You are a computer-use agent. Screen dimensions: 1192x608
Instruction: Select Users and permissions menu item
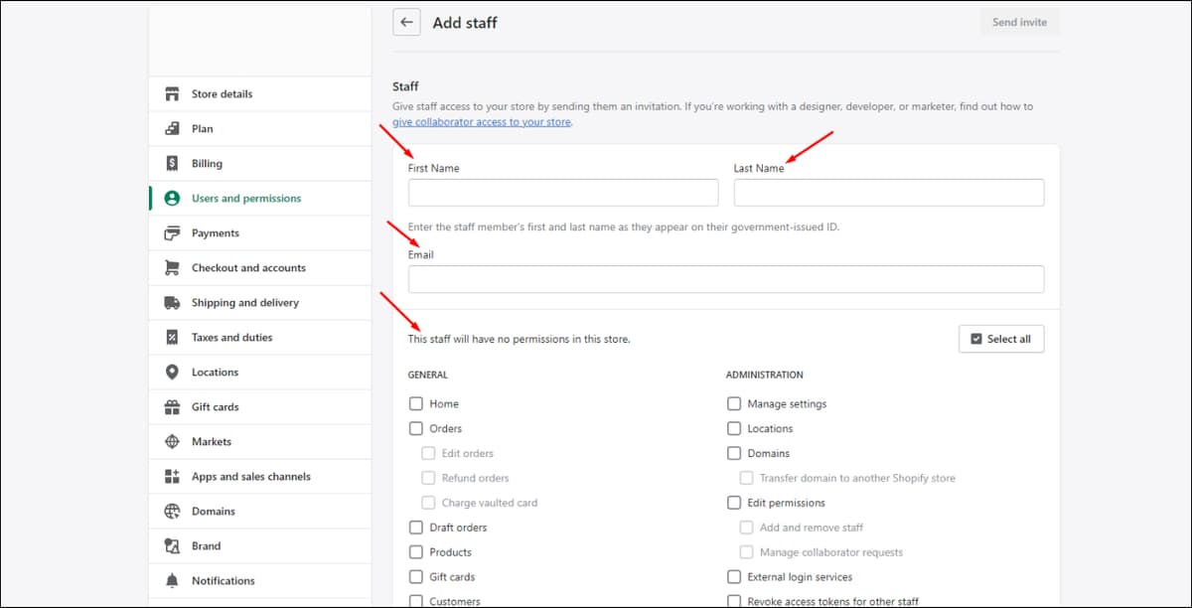259,199
